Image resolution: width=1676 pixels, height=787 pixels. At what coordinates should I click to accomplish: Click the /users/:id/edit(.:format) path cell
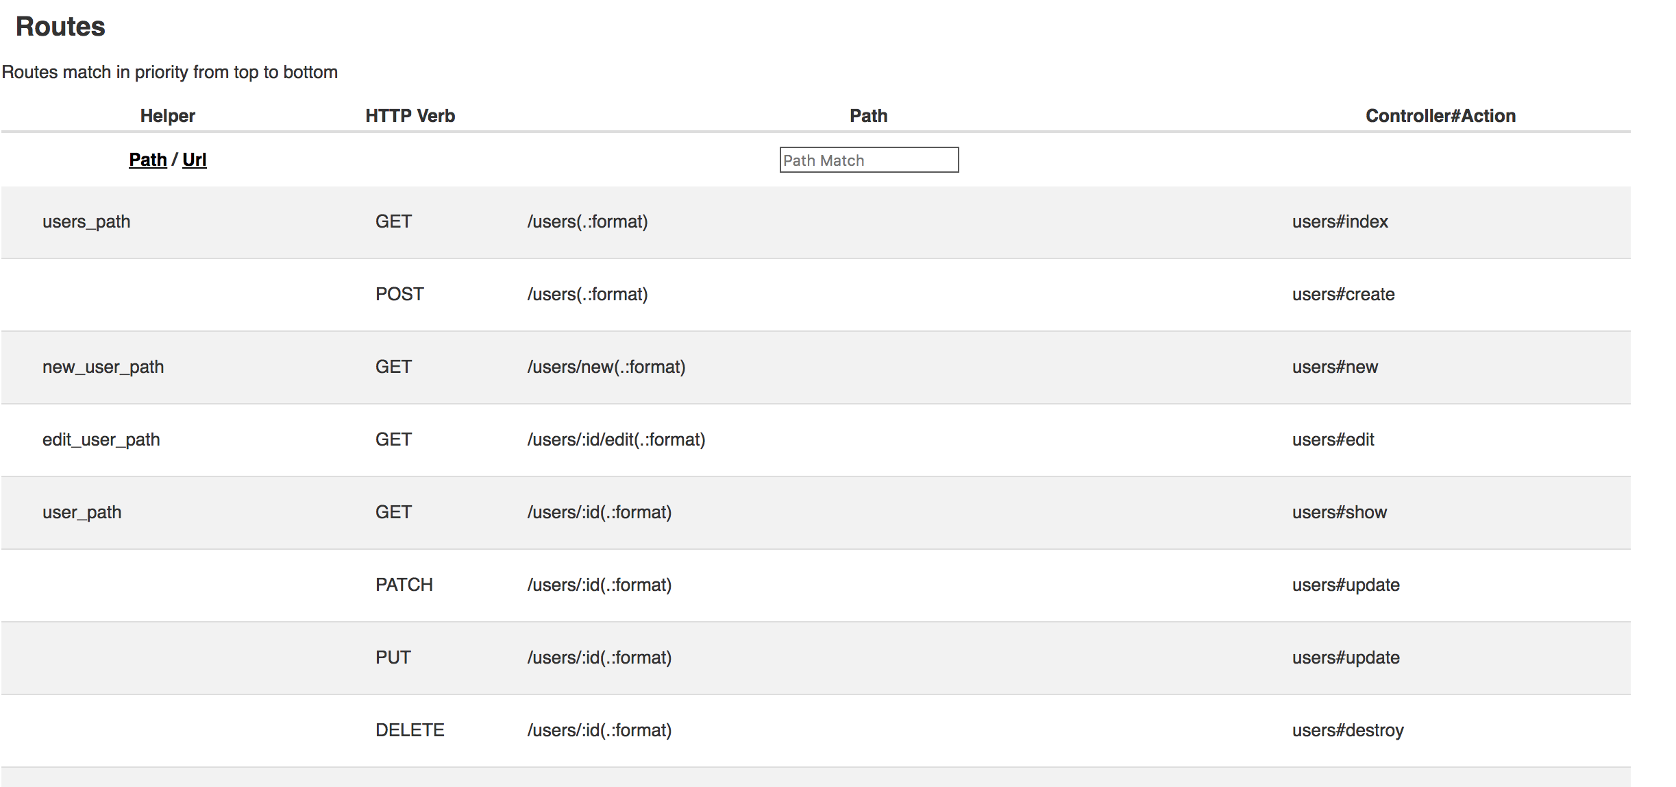(x=616, y=439)
